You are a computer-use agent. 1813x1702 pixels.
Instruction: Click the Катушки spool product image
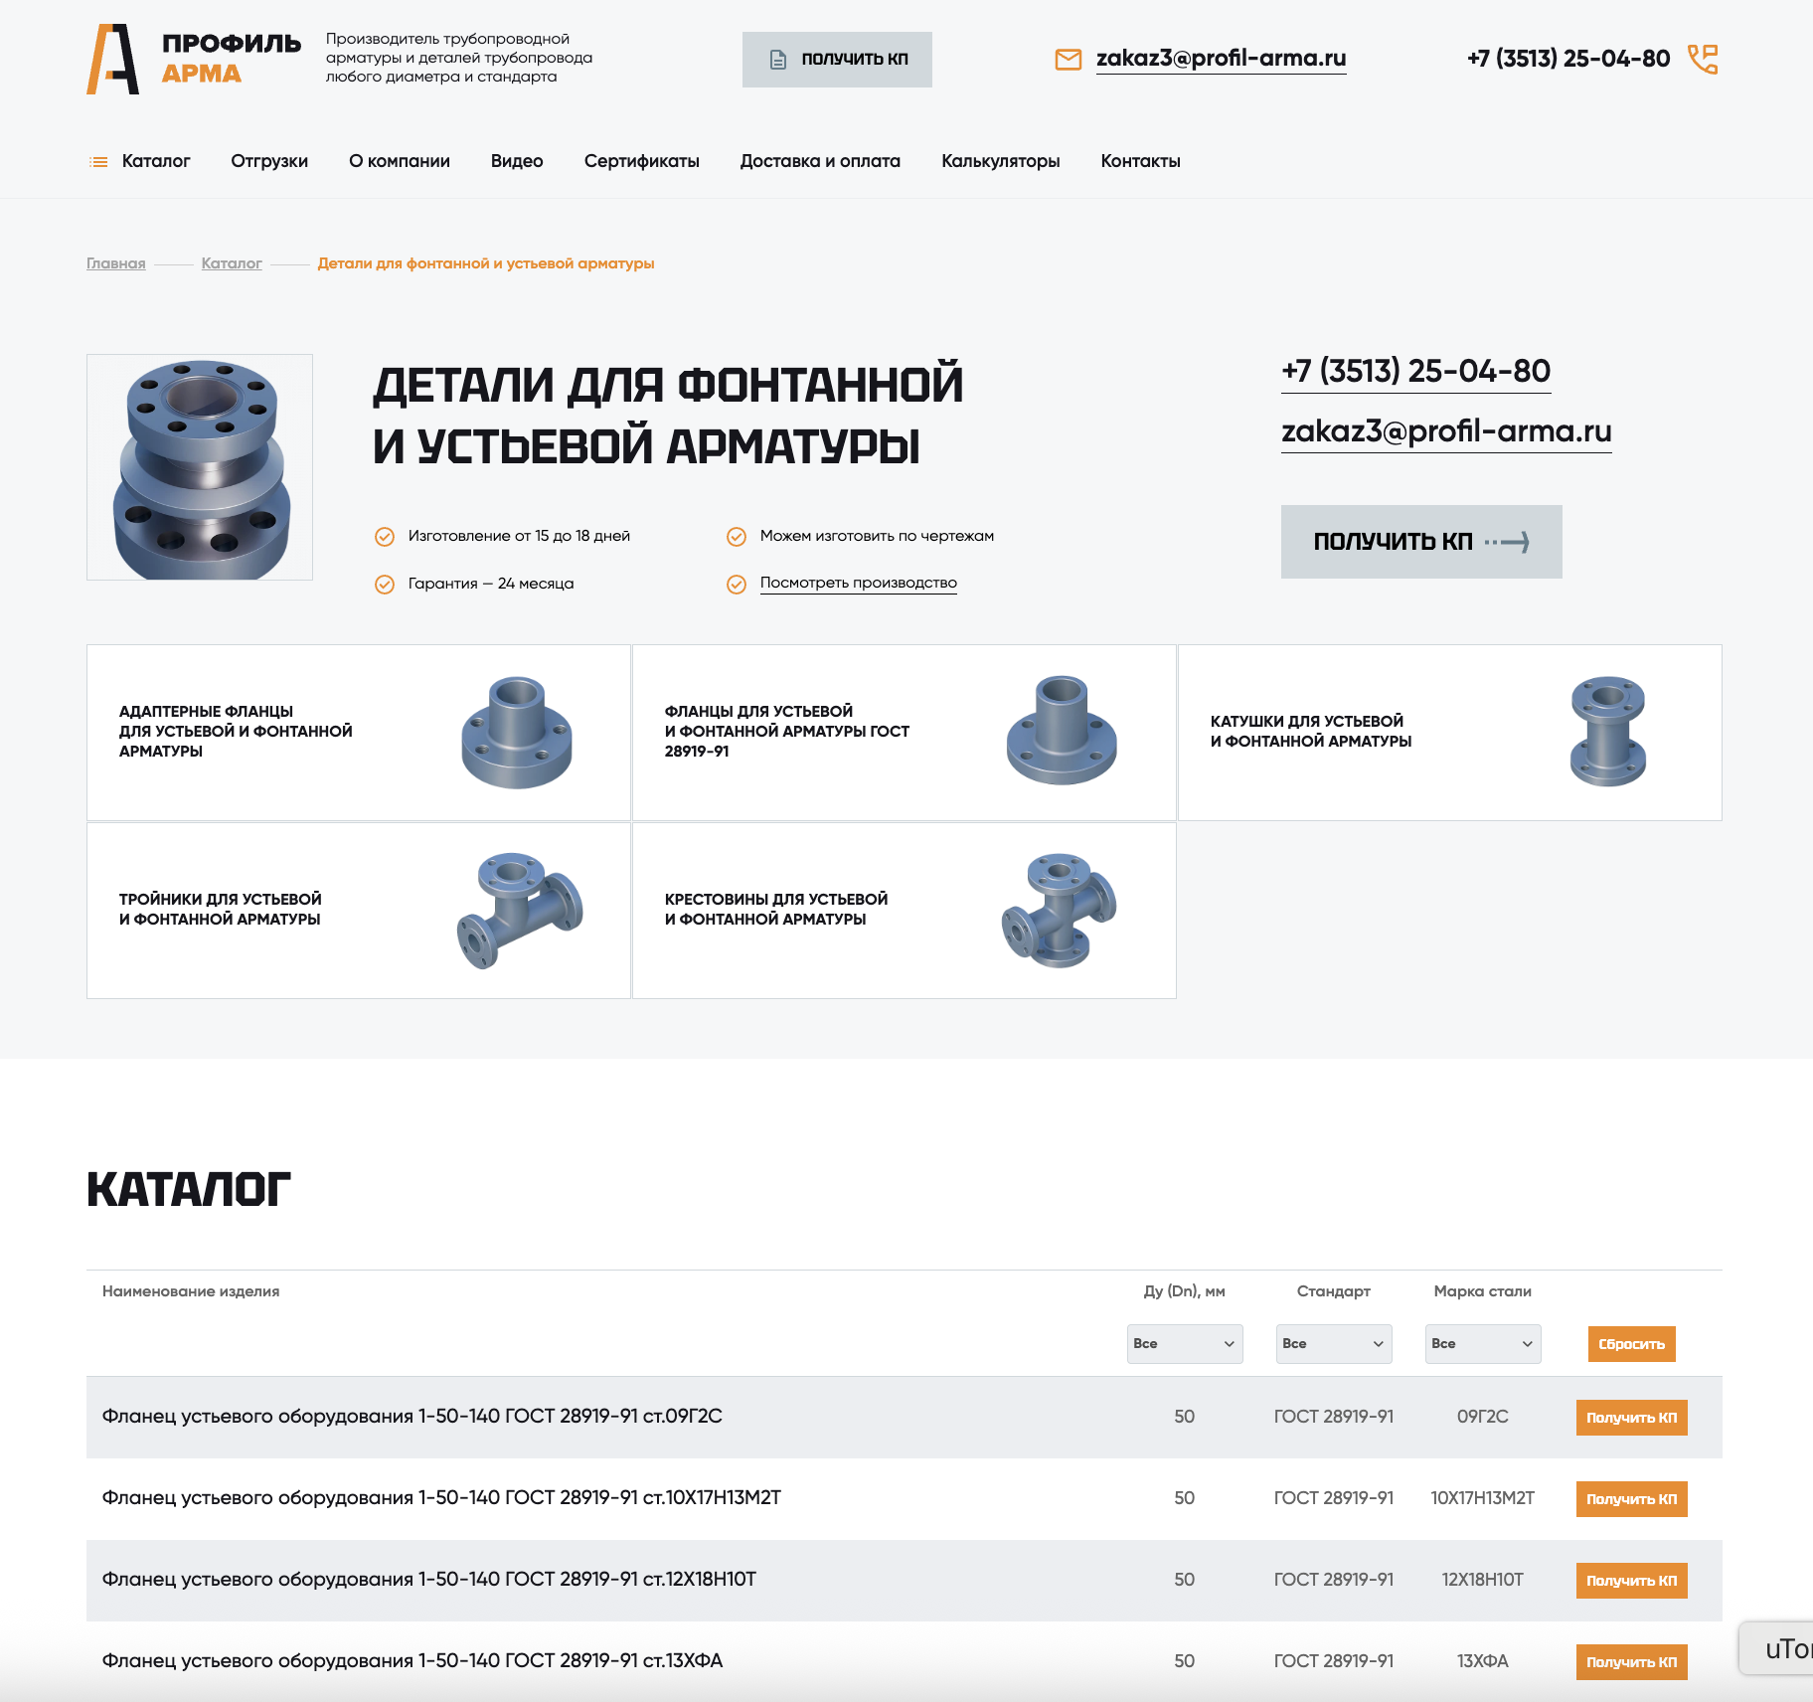pyautogui.click(x=1607, y=732)
